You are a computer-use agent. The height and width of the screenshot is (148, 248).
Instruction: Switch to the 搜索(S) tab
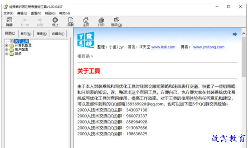pos(41,34)
